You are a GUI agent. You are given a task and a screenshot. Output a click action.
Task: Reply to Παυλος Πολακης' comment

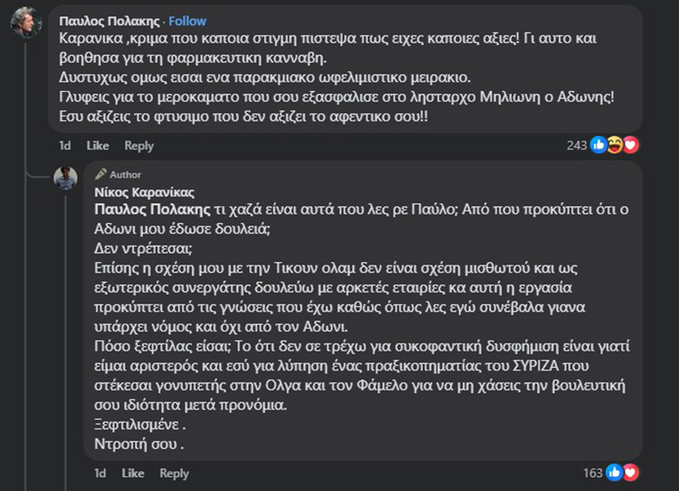[x=139, y=146]
